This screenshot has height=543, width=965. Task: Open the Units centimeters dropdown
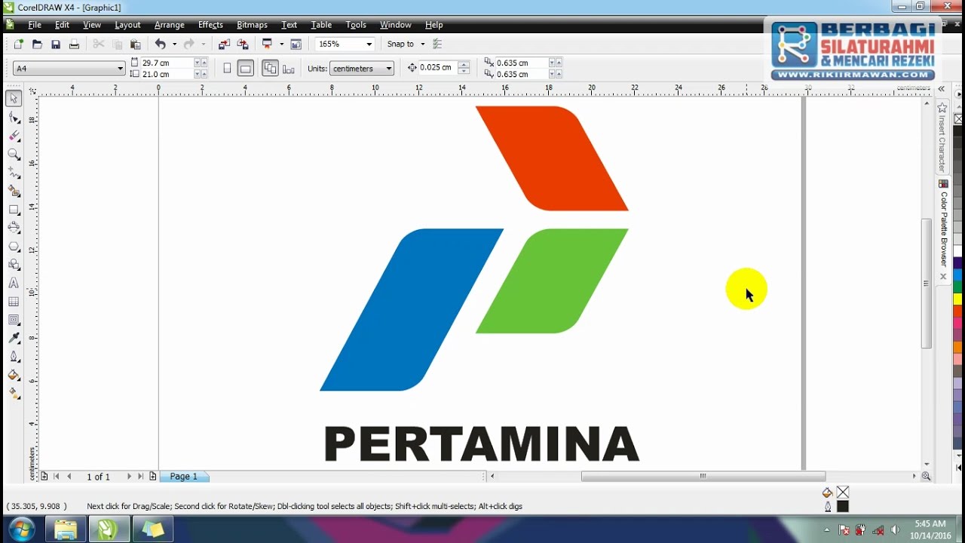(x=389, y=69)
